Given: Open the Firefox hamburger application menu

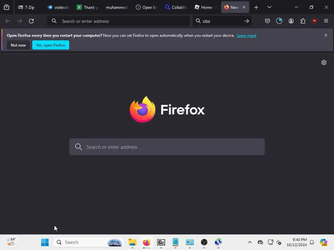Looking at the screenshot, I should tap(326, 21).
